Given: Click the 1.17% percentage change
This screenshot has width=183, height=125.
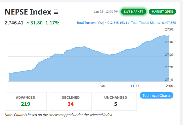Looking at the screenshot, I should click(x=52, y=23).
